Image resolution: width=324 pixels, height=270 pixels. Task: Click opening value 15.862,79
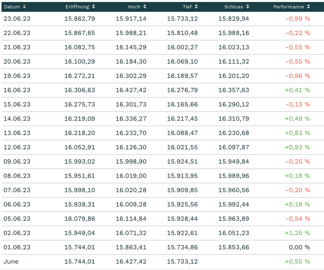80,19
